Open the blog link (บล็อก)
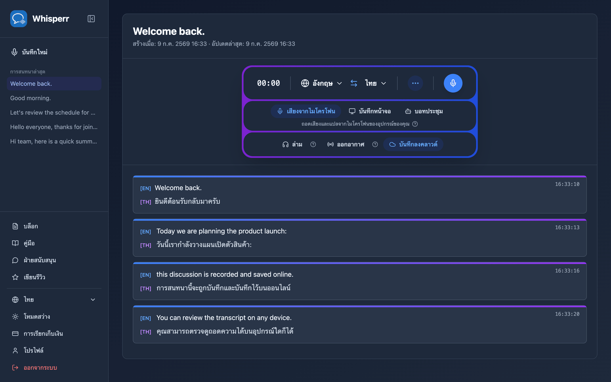 click(x=54, y=226)
